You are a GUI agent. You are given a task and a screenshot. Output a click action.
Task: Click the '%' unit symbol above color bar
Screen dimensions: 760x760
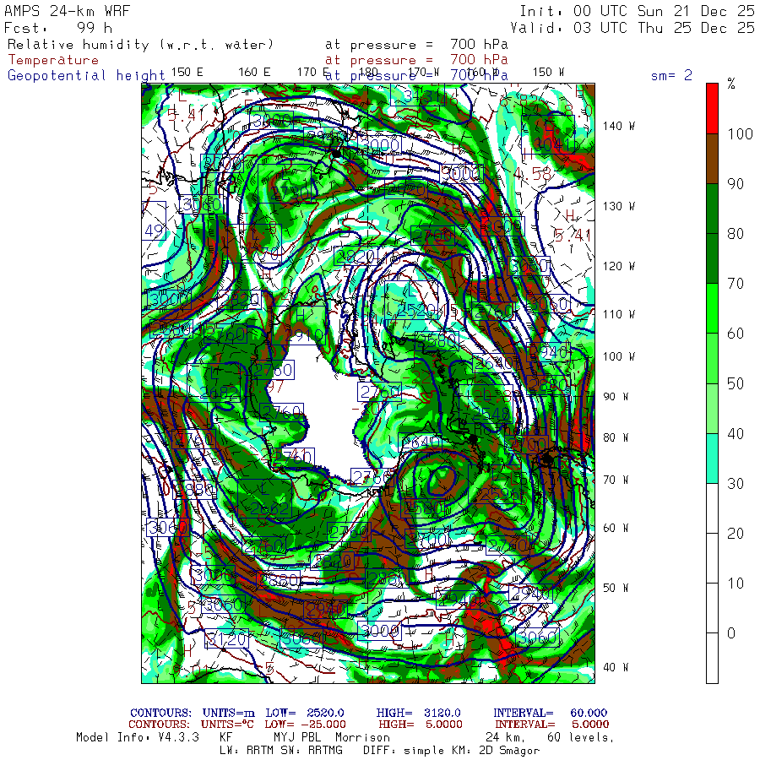[x=731, y=84]
